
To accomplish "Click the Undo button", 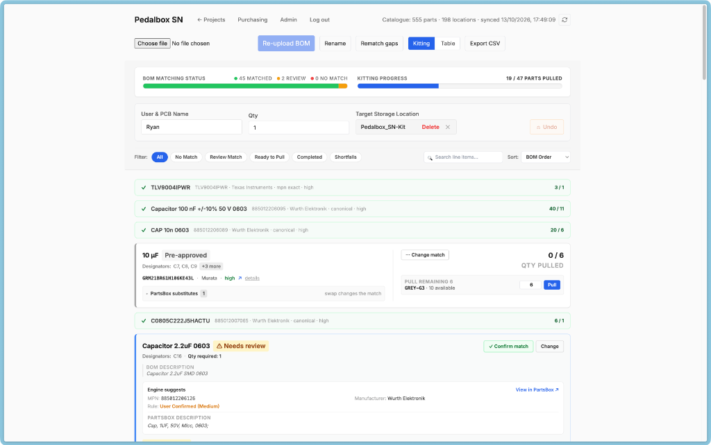I will pyautogui.click(x=546, y=128).
